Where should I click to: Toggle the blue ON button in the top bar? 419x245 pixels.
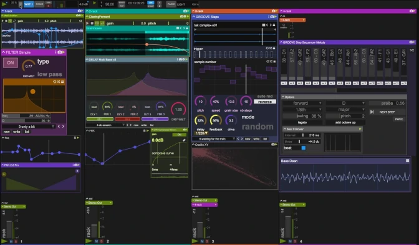click(151, 2)
